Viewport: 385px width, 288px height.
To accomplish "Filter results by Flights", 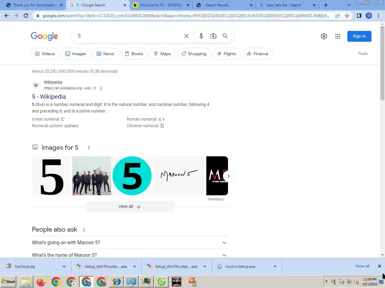I will 226,54.
